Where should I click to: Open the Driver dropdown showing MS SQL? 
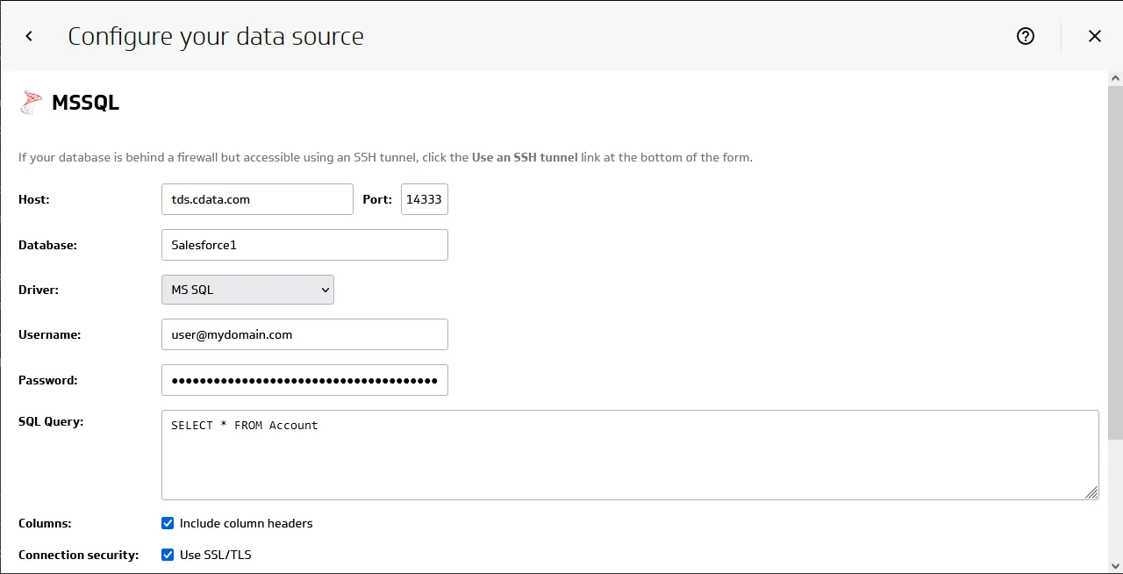click(x=247, y=290)
